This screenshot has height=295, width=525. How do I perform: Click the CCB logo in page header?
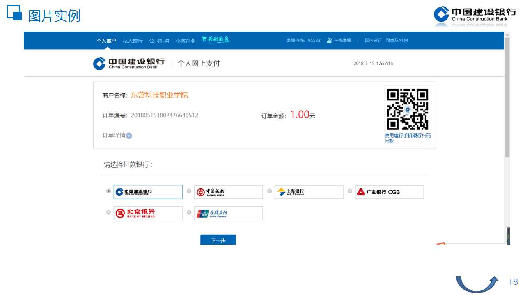(128, 64)
